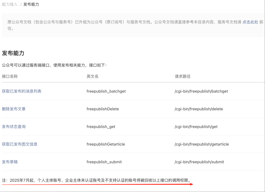Open the 删除发布文章 interface link
265x192 pixels.
point(14,109)
